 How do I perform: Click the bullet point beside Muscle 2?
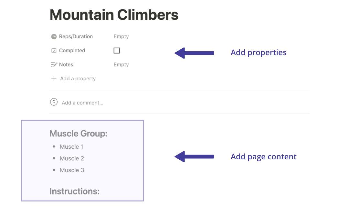(54, 158)
